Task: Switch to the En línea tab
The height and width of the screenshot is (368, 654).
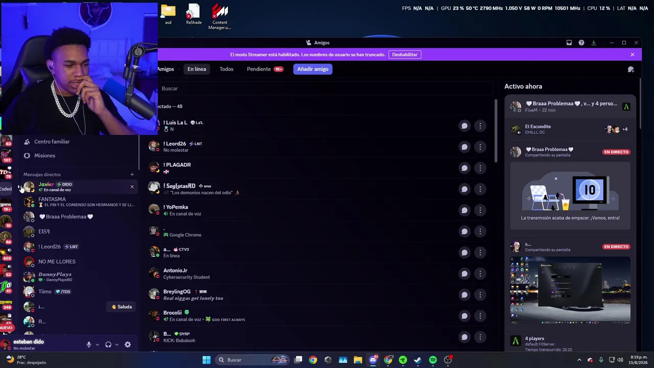Action: point(197,69)
